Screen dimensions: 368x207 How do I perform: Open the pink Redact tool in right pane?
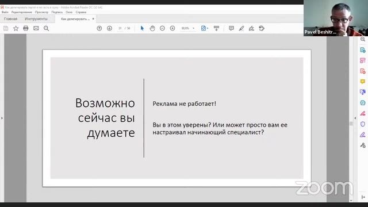(363, 113)
